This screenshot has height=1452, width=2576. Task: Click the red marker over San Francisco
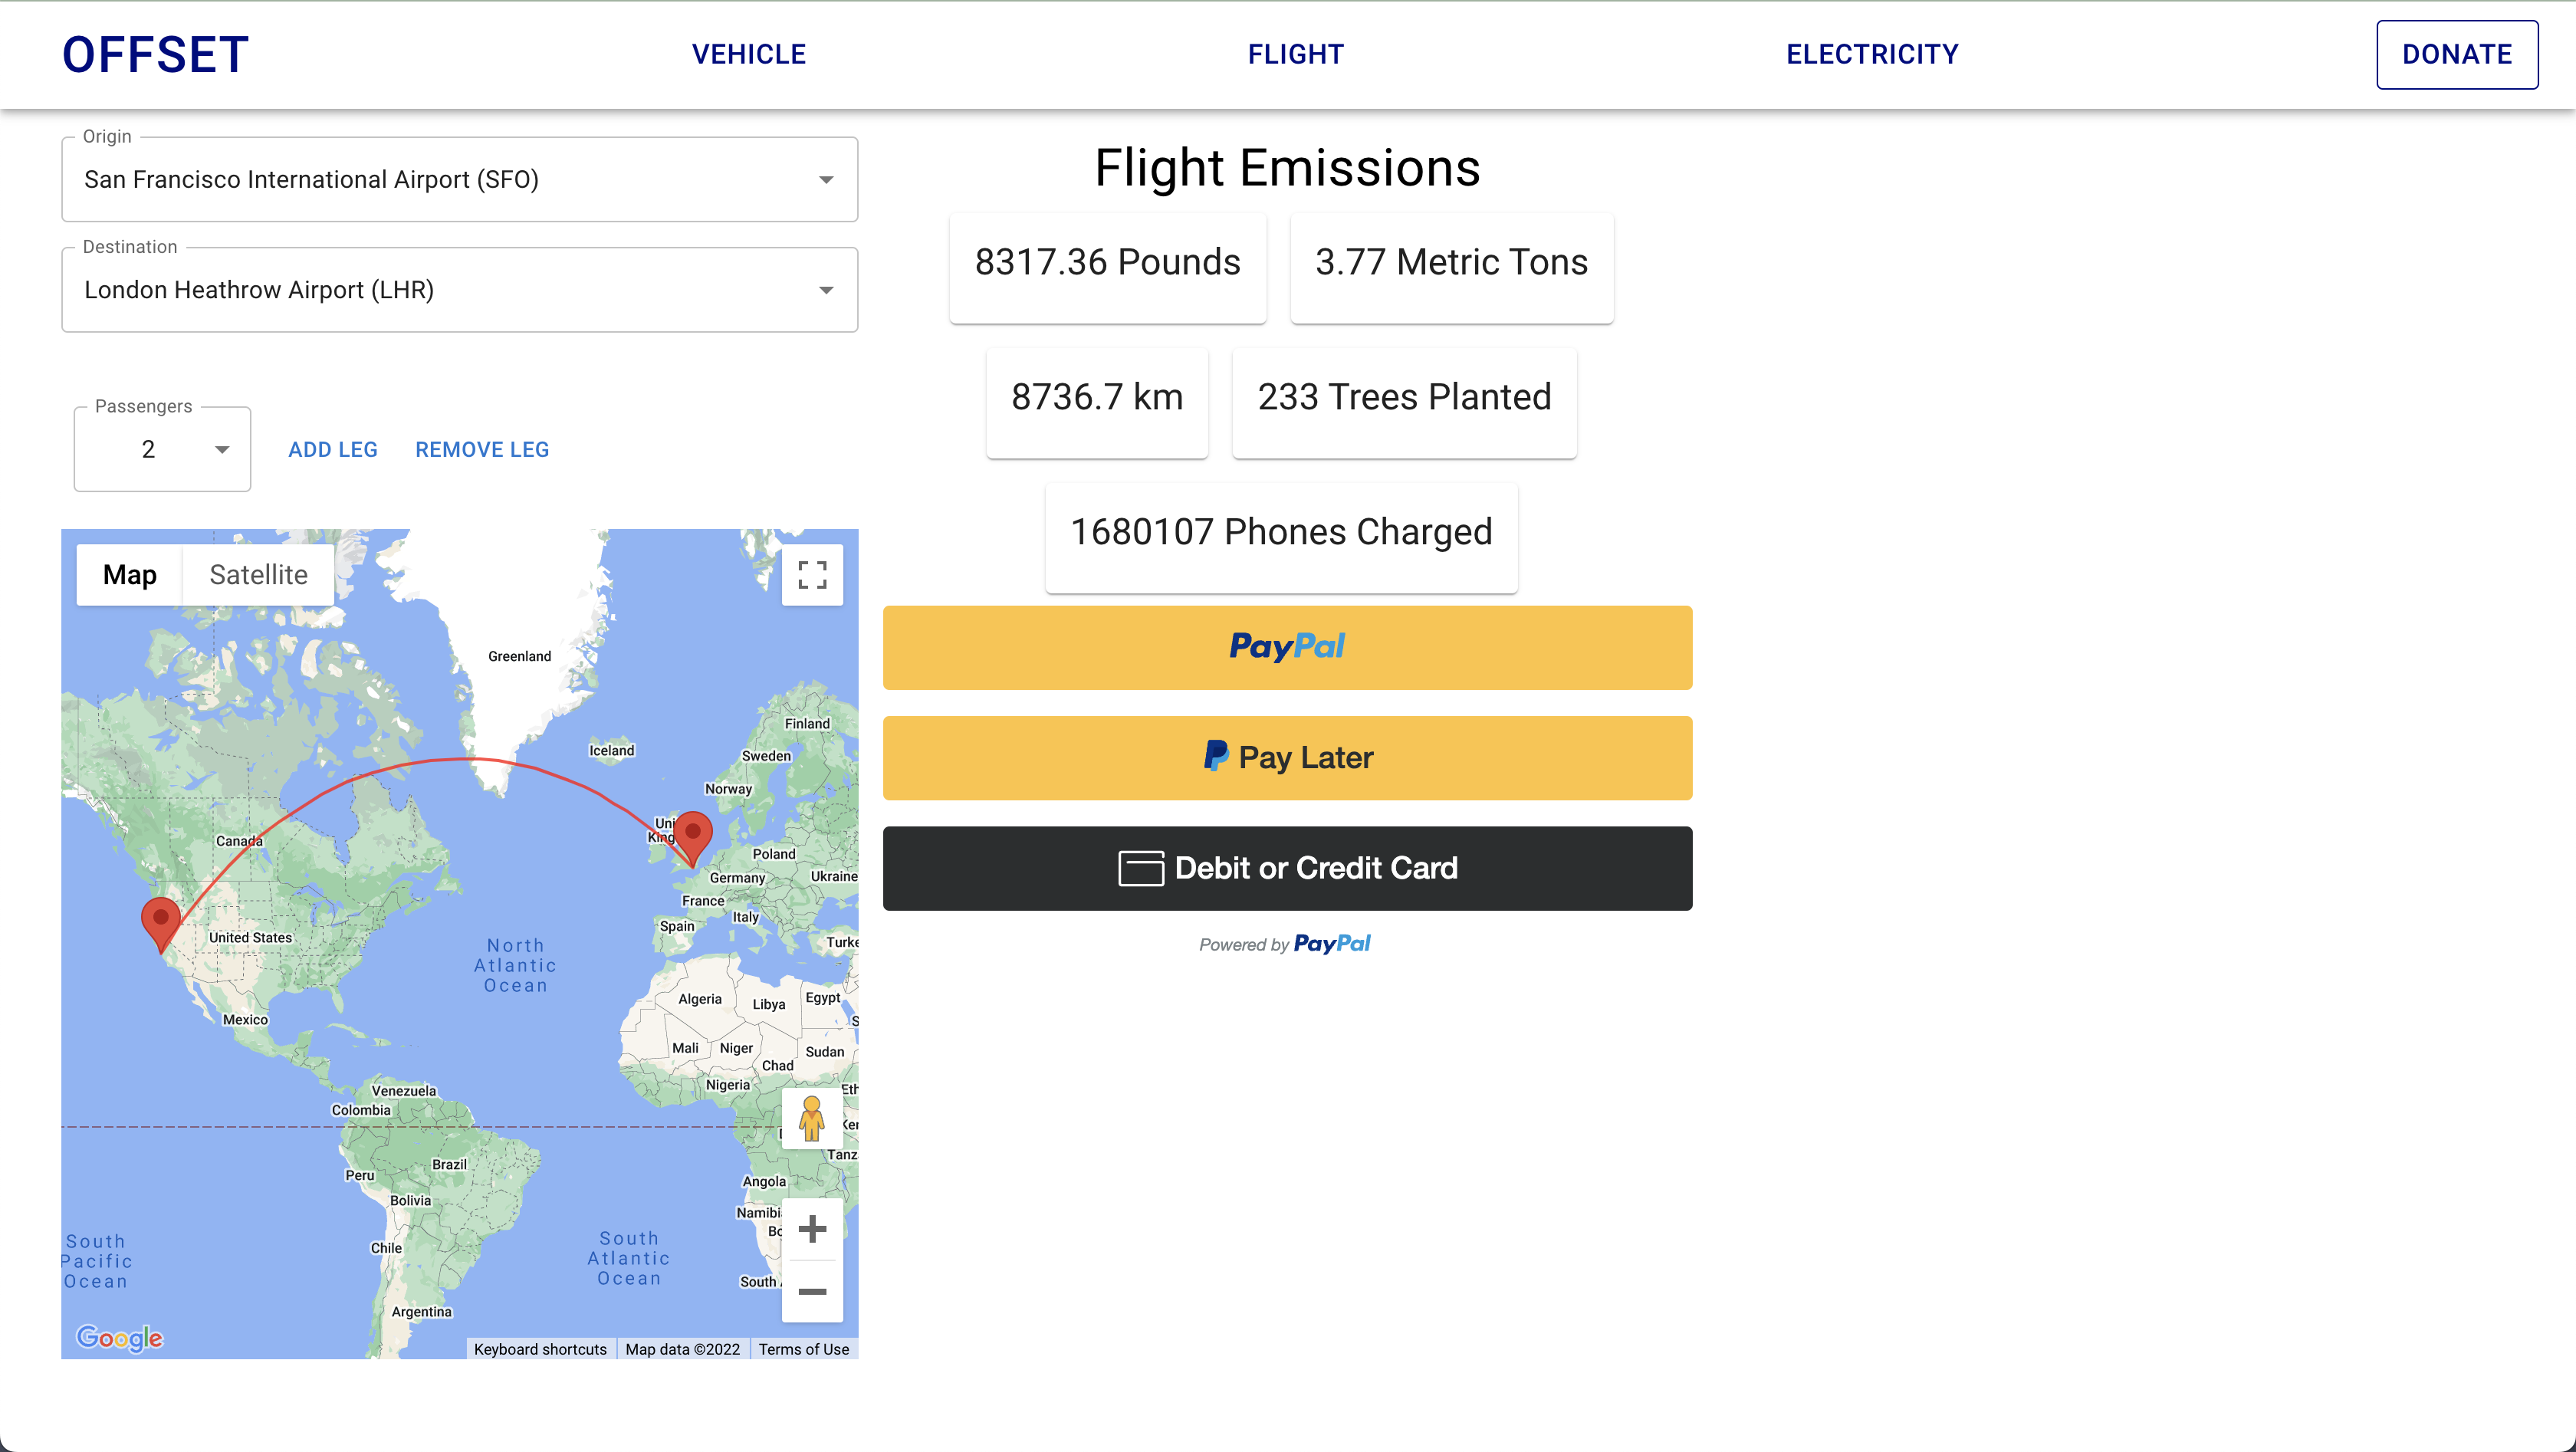pyautogui.click(x=160, y=919)
